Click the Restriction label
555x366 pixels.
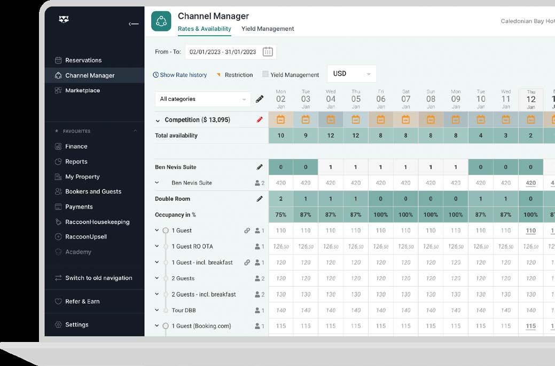tap(239, 75)
